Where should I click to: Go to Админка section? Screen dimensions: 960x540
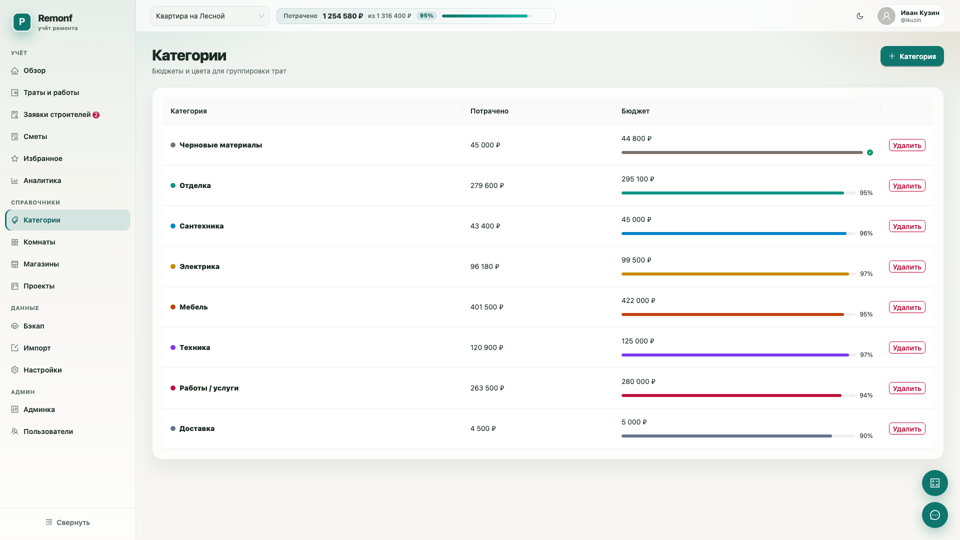68,409
